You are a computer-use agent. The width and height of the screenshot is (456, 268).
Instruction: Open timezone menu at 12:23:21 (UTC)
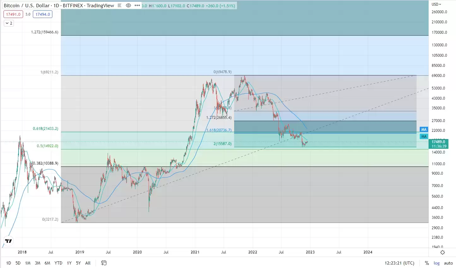tap(400, 263)
